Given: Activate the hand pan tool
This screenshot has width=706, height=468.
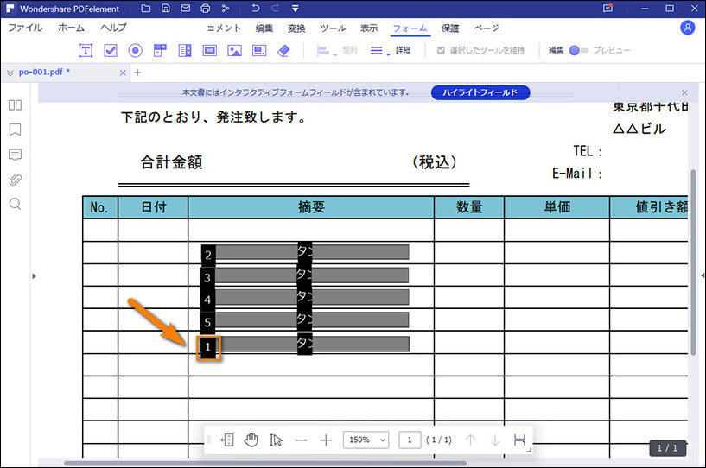Looking at the screenshot, I should pyautogui.click(x=251, y=440).
